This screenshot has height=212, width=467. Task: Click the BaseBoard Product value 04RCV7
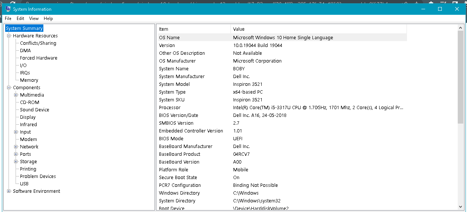click(x=241, y=154)
